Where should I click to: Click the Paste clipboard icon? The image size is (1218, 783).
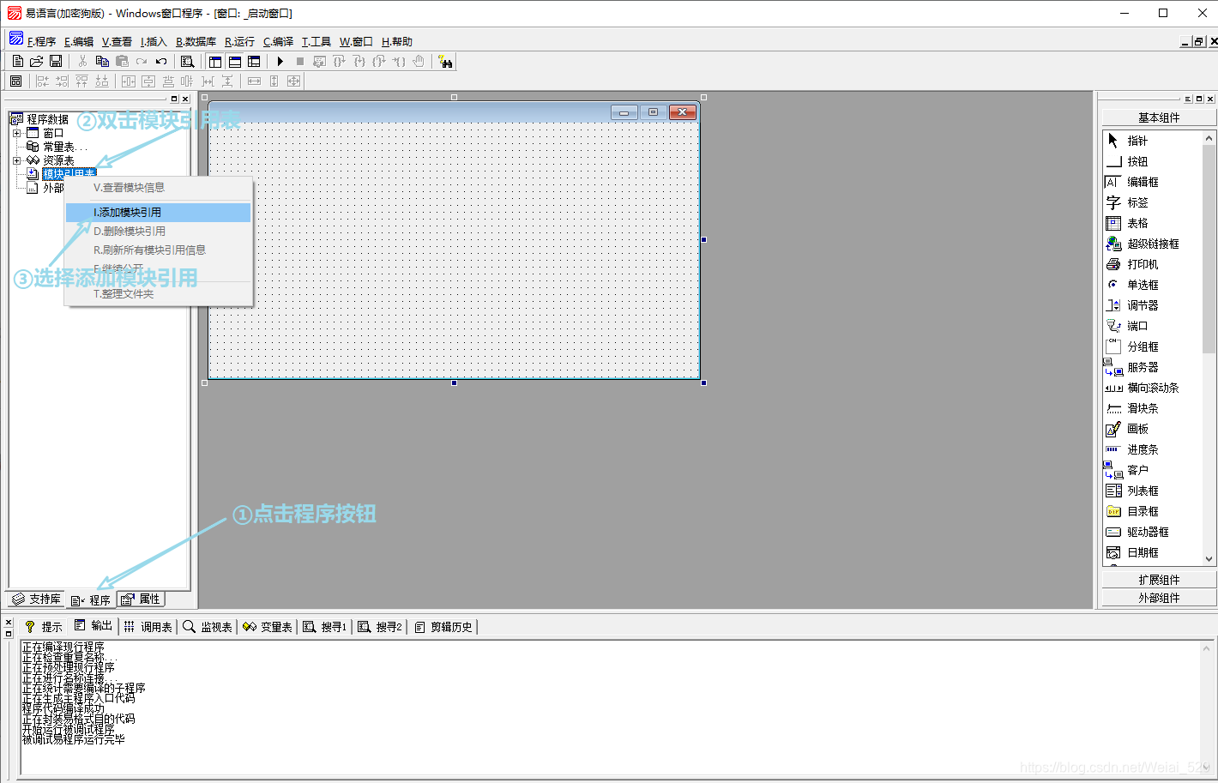click(122, 61)
